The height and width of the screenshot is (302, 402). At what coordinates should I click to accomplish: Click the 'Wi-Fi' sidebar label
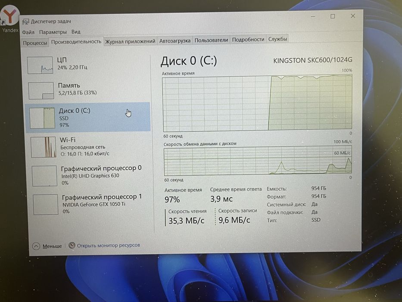[x=68, y=140]
